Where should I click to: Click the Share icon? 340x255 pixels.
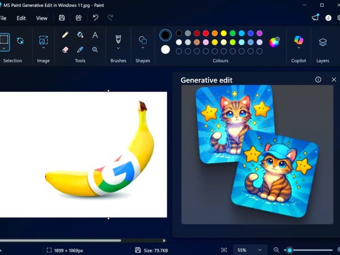point(79,18)
